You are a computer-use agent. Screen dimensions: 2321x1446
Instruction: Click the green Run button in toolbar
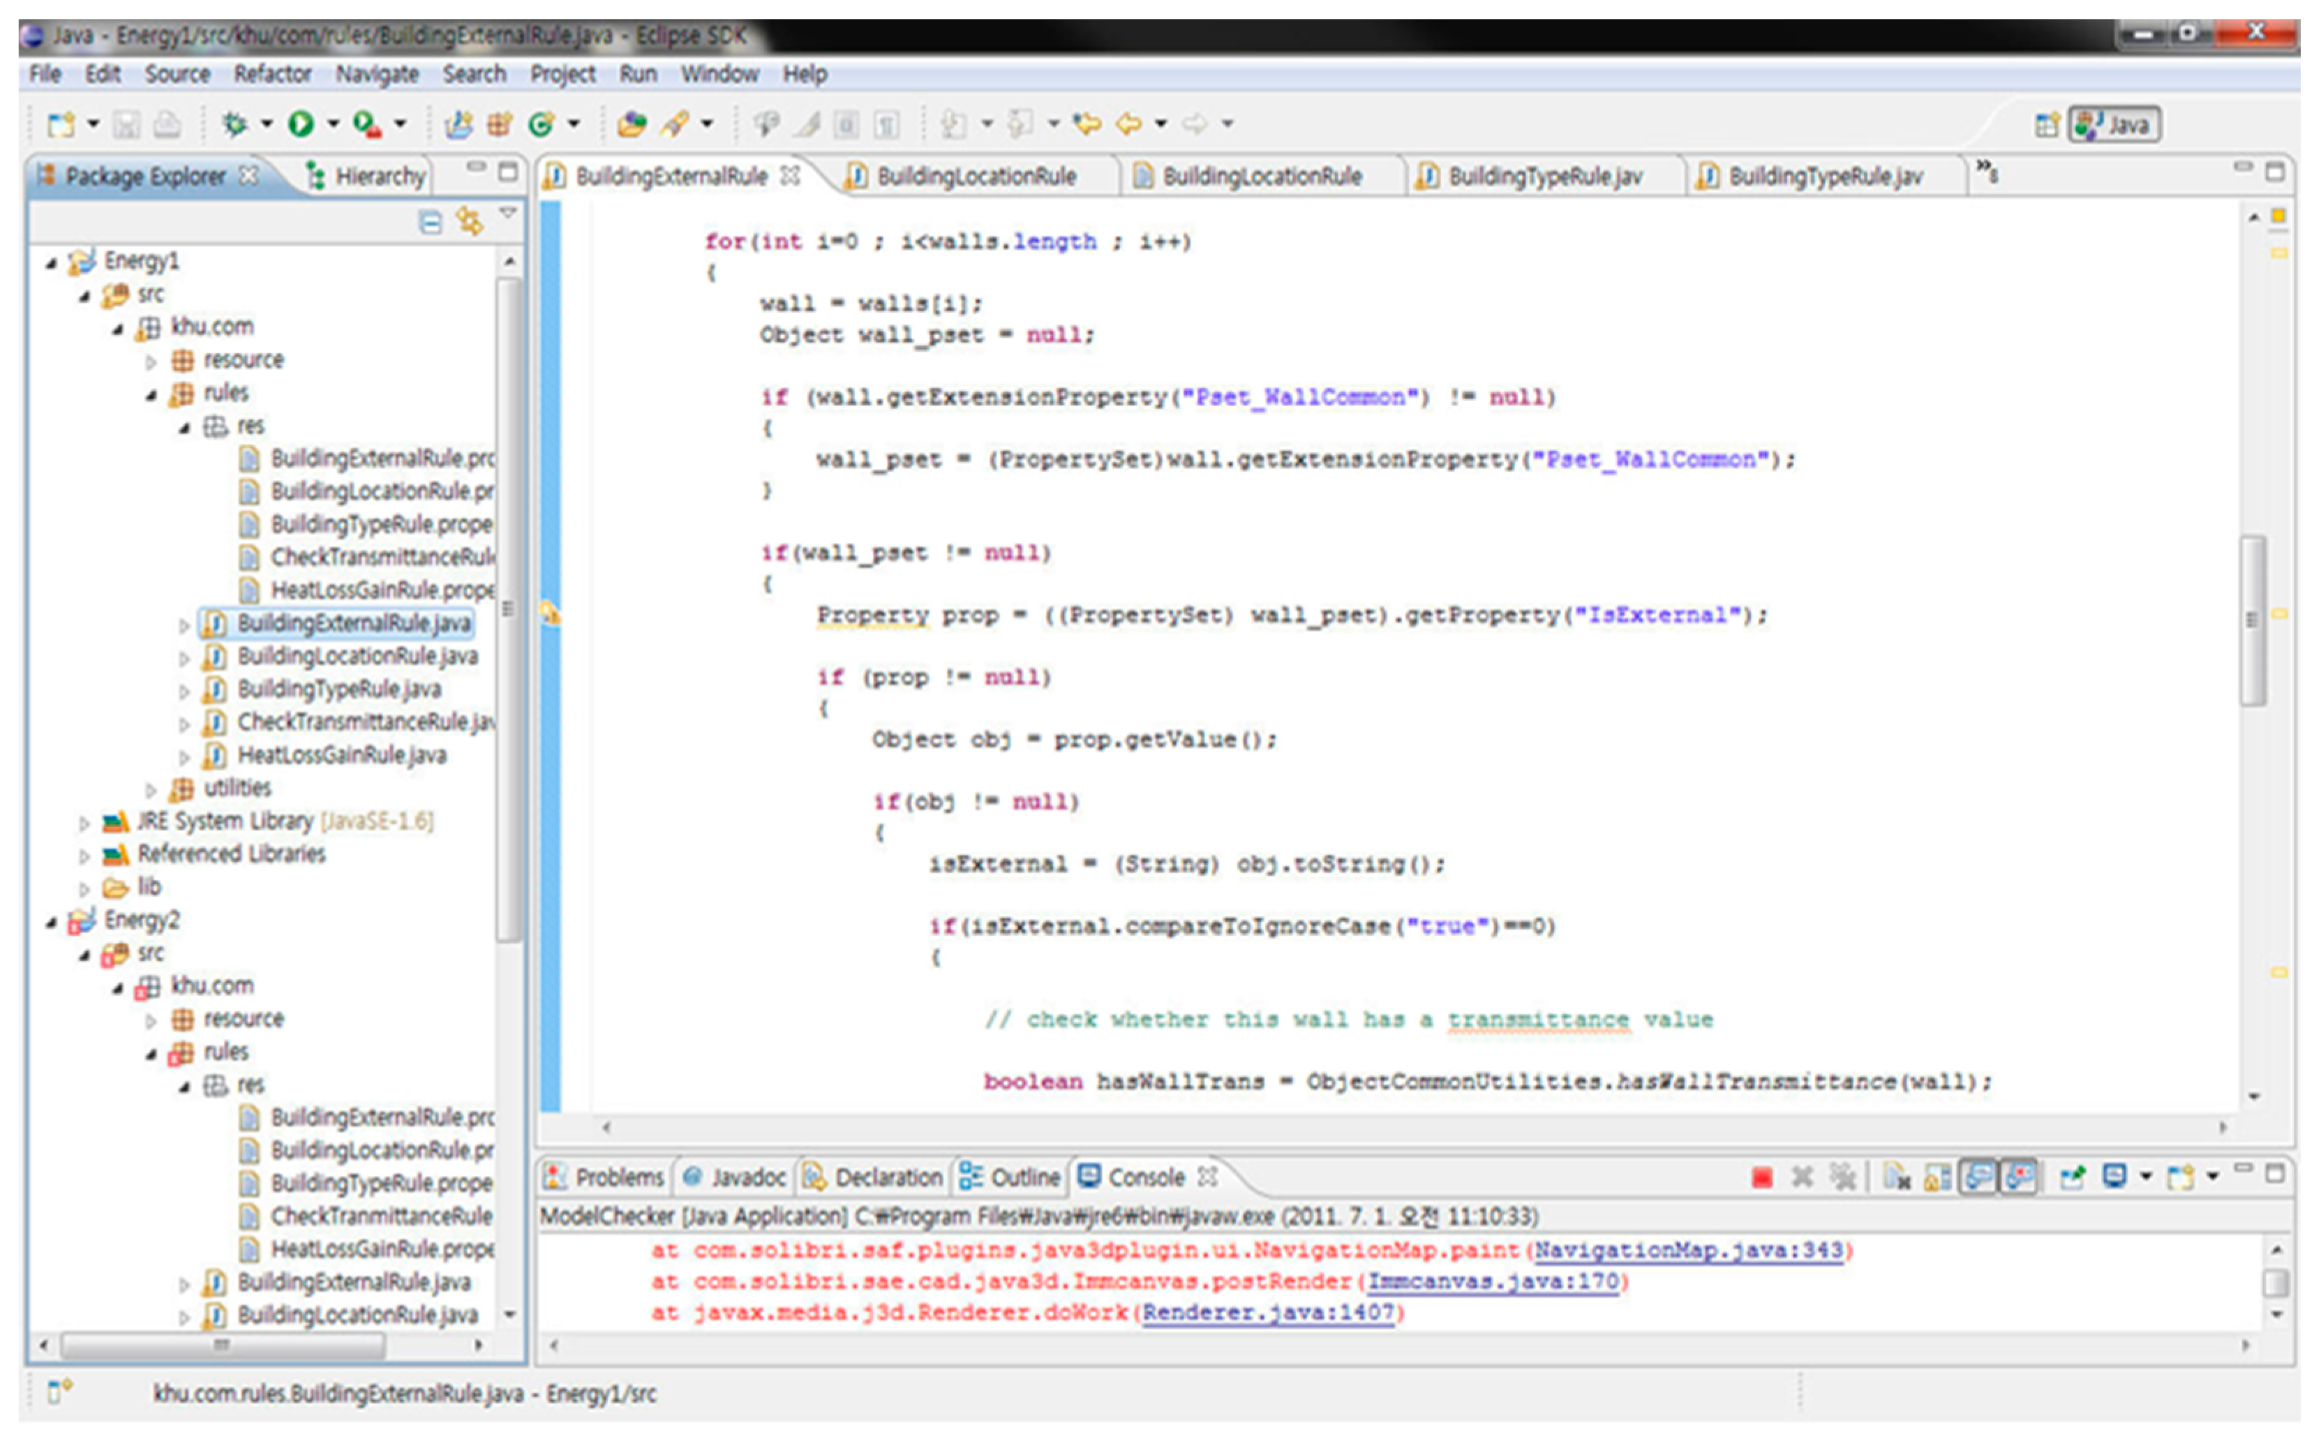(x=301, y=124)
